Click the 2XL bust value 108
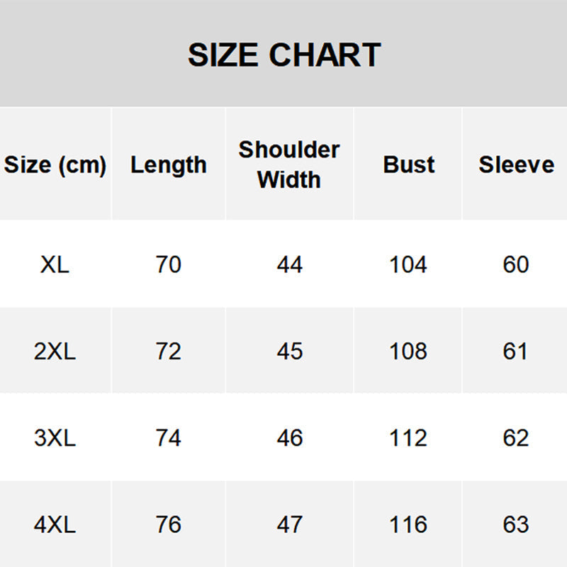The image size is (567, 567). (x=408, y=351)
